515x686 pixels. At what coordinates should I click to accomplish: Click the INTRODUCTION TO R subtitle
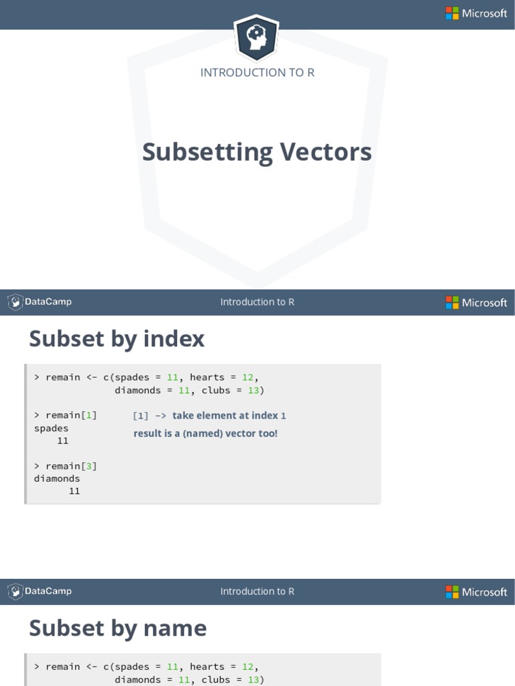257,72
